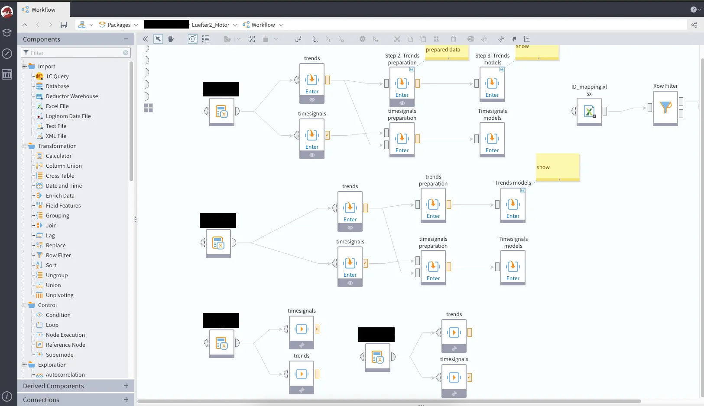Open the hierarchy icon dropdown in breadcrumb

point(91,25)
